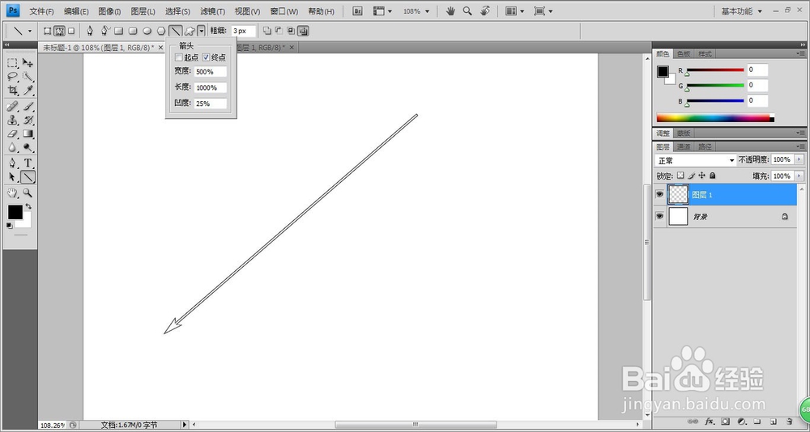Select the Healing Brush tool

coord(13,106)
